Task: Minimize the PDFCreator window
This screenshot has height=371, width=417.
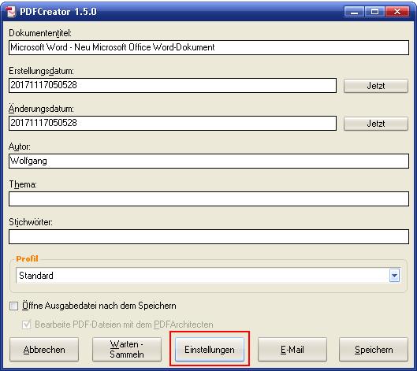Action: 354,12
